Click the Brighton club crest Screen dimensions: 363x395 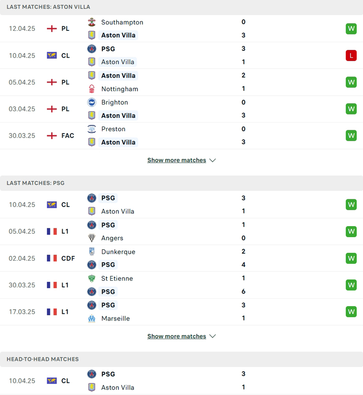(x=92, y=102)
